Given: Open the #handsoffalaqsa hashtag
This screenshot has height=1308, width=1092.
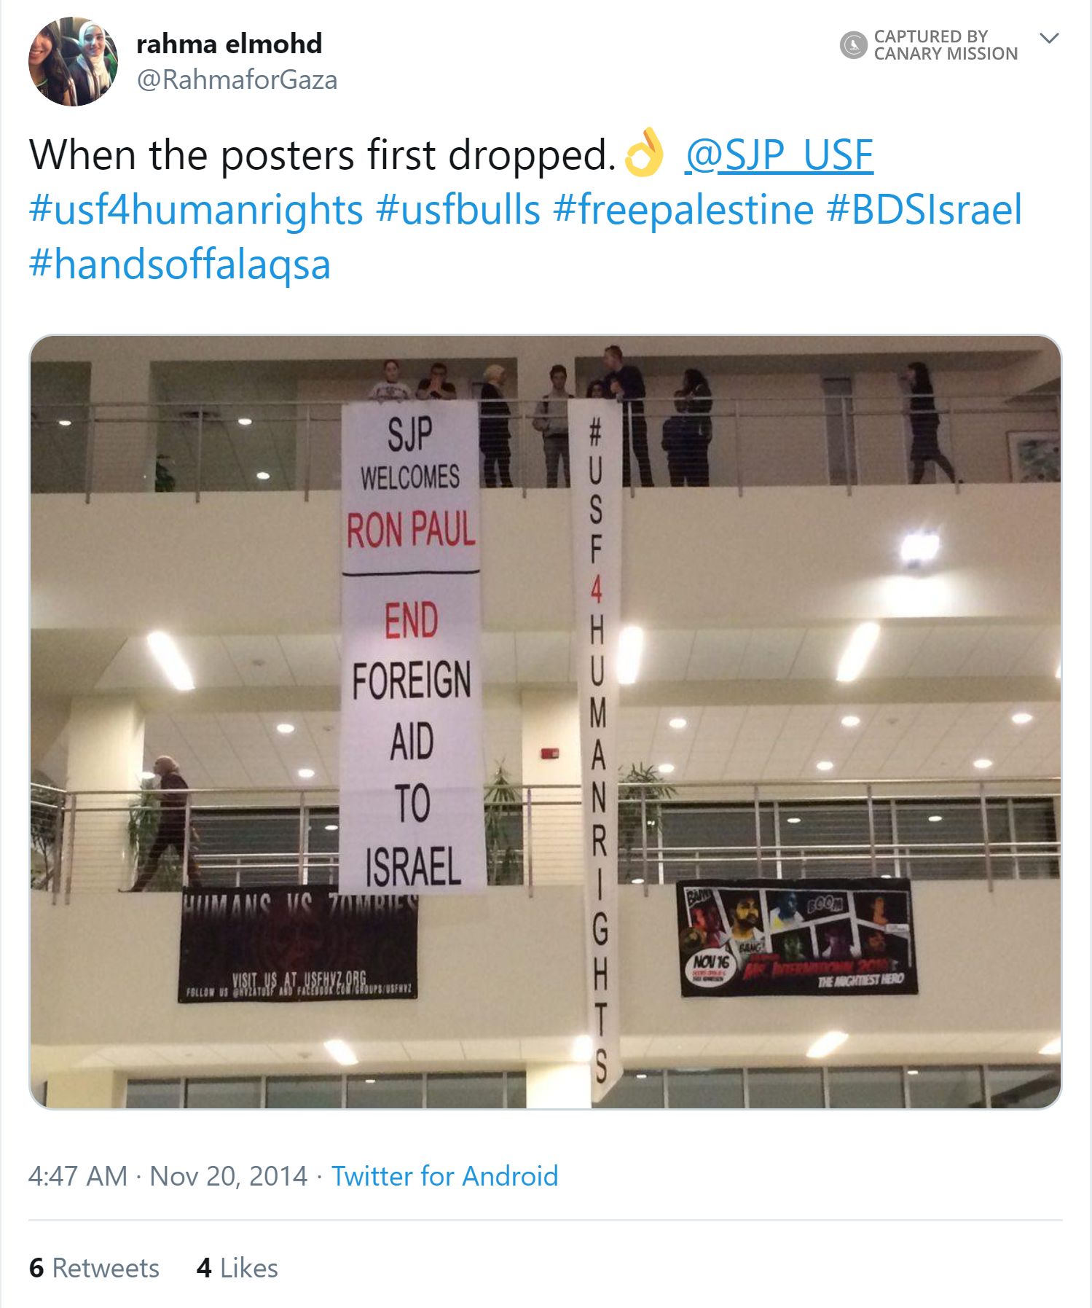Looking at the screenshot, I should pyautogui.click(x=180, y=264).
